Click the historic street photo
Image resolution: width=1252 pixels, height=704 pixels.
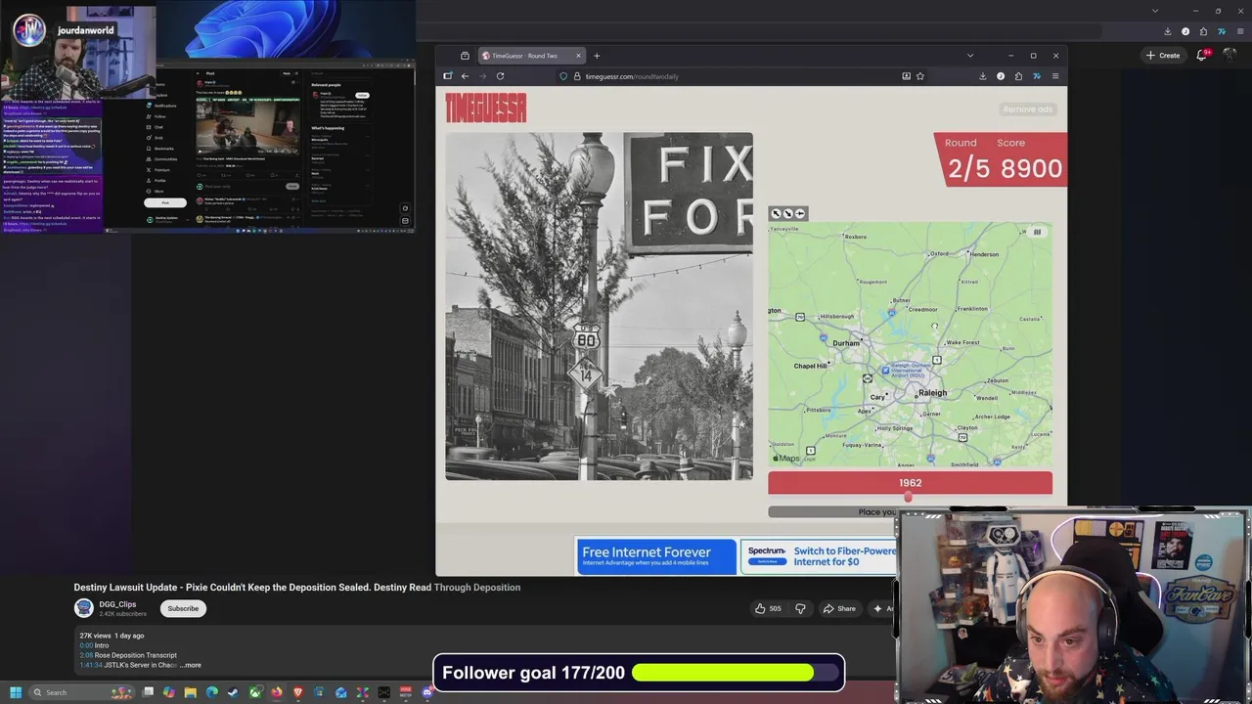pyautogui.click(x=599, y=306)
